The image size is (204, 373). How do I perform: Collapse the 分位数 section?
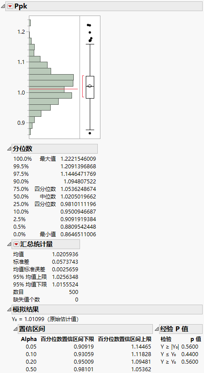[9, 149]
